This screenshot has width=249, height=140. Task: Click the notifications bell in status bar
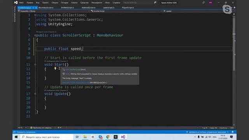pos(233,132)
